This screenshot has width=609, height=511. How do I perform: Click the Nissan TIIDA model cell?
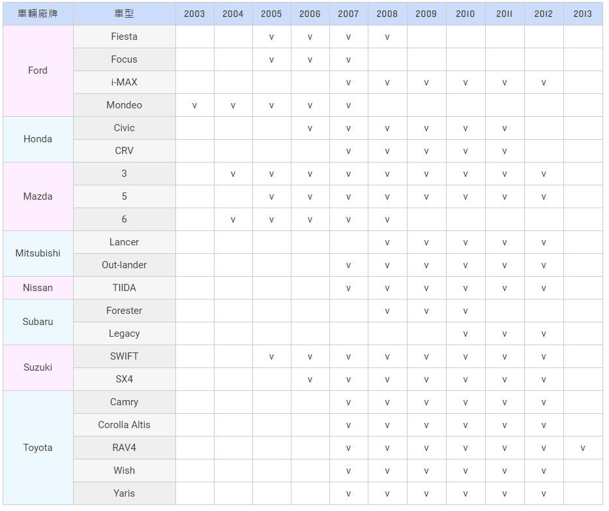[125, 288]
